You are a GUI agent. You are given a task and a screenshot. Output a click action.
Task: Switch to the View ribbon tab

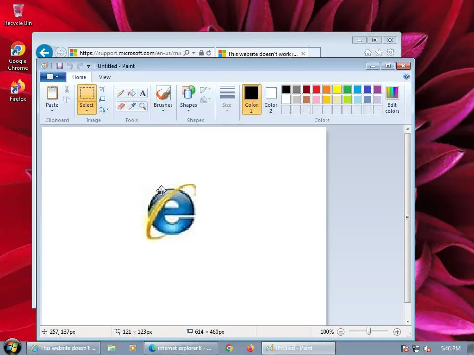click(x=105, y=77)
